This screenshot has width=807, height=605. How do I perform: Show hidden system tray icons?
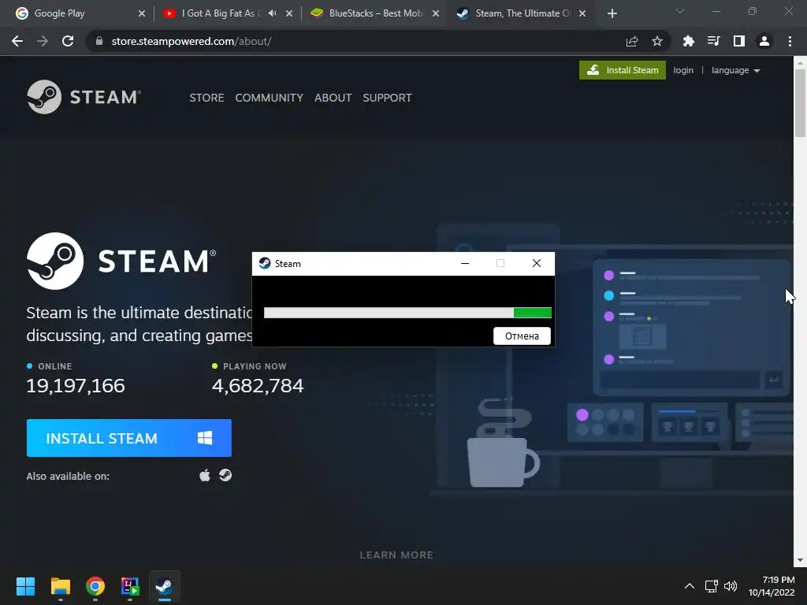tap(689, 586)
